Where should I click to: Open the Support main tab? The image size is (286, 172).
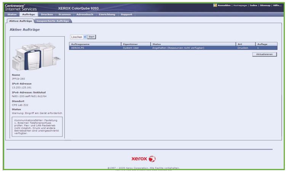pyautogui.click(x=126, y=14)
